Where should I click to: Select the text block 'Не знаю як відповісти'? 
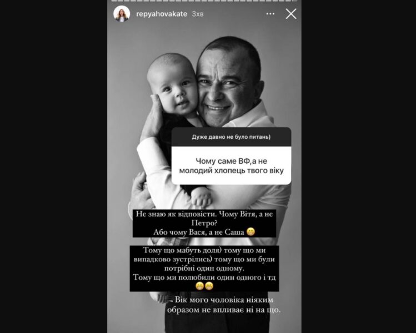[x=204, y=223]
